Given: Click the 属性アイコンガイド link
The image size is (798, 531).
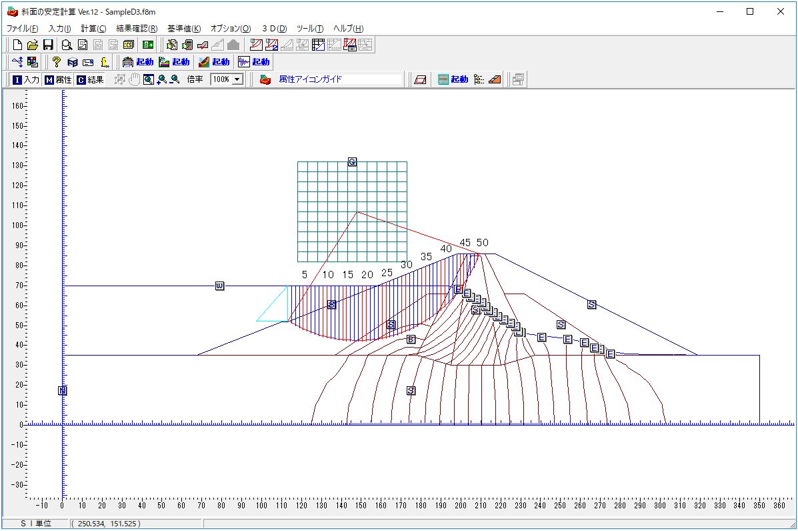Looking at the screenshot, I should click(x=310, y=79).
